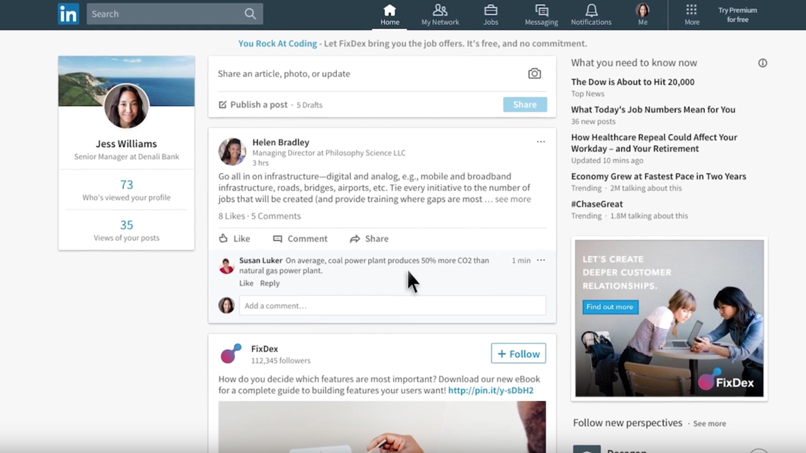Viewport: 806px width, 453px height.
Task: Click the camera photo upload icon
Action: (535, 74)
